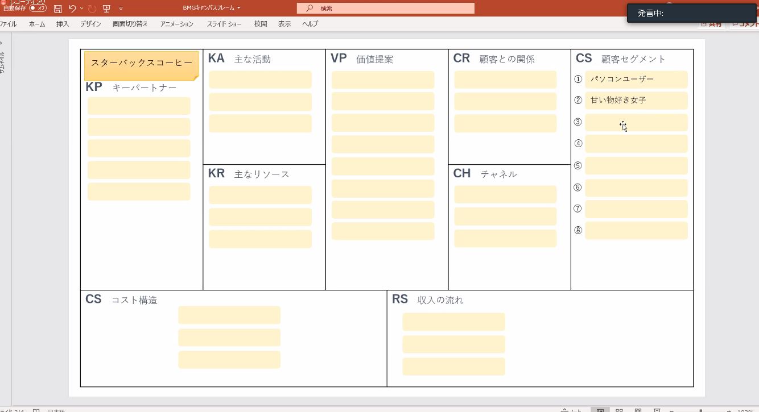
Task: Switch to Slide Sorter view icon
Action: coord(619,410)
